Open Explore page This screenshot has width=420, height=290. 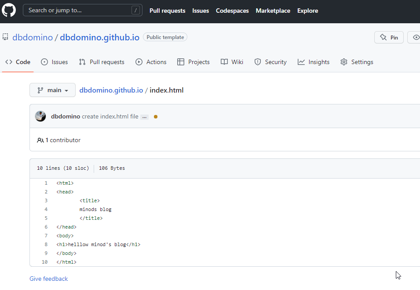308,11
